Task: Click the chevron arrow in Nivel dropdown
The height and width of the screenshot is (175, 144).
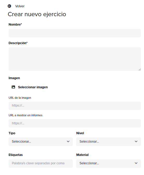Action: click(x=136, y=142)
